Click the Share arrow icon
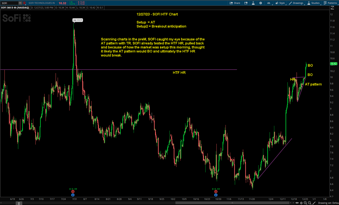This screenshot has height=205, width=339. point(231,3)
